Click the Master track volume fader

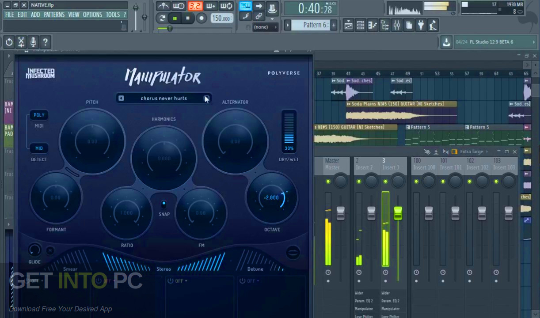[x=340, y=212]
